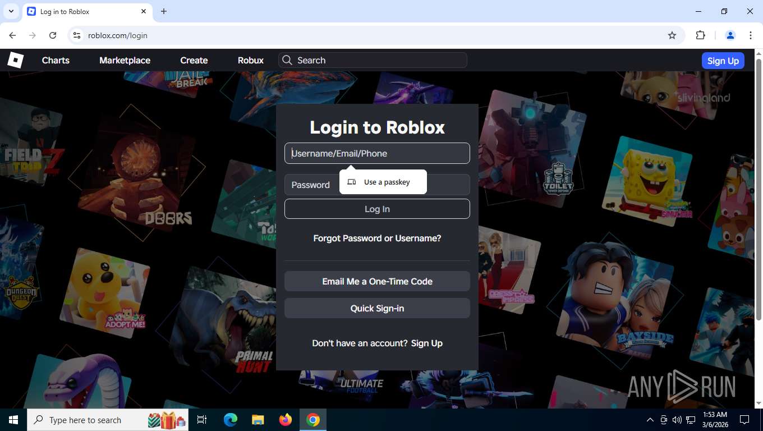Open Chrome profile avatar

tap(730, 35)
